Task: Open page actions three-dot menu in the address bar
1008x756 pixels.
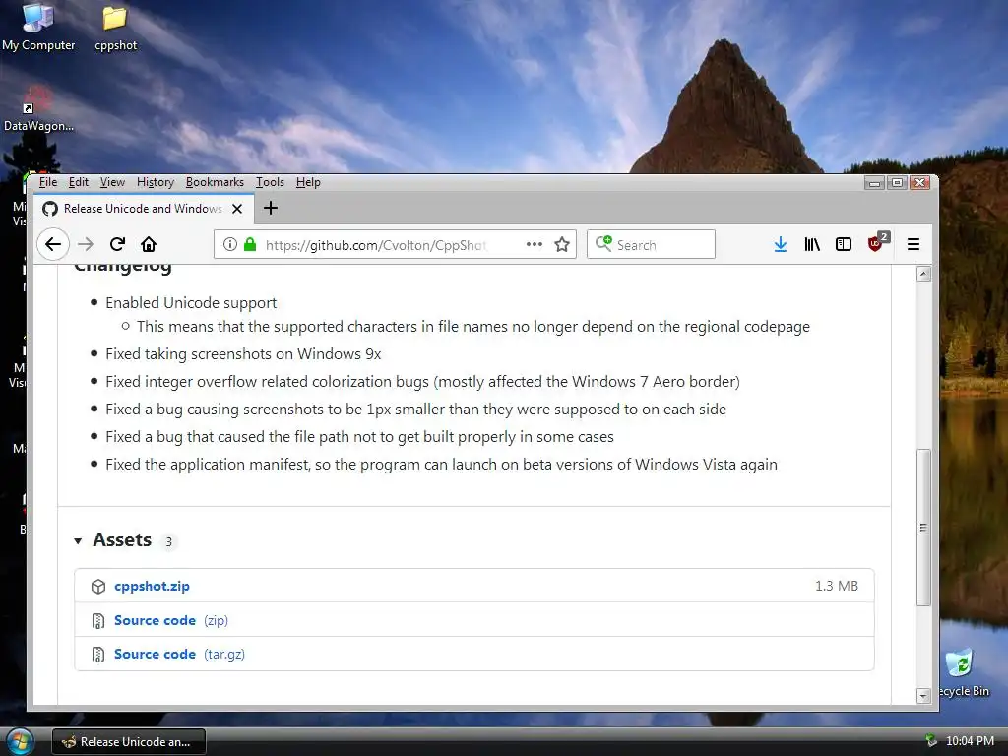Action: (535, 244)
